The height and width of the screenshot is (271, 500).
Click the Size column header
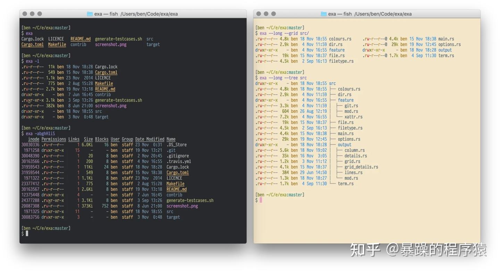click(x=88, y=139)
